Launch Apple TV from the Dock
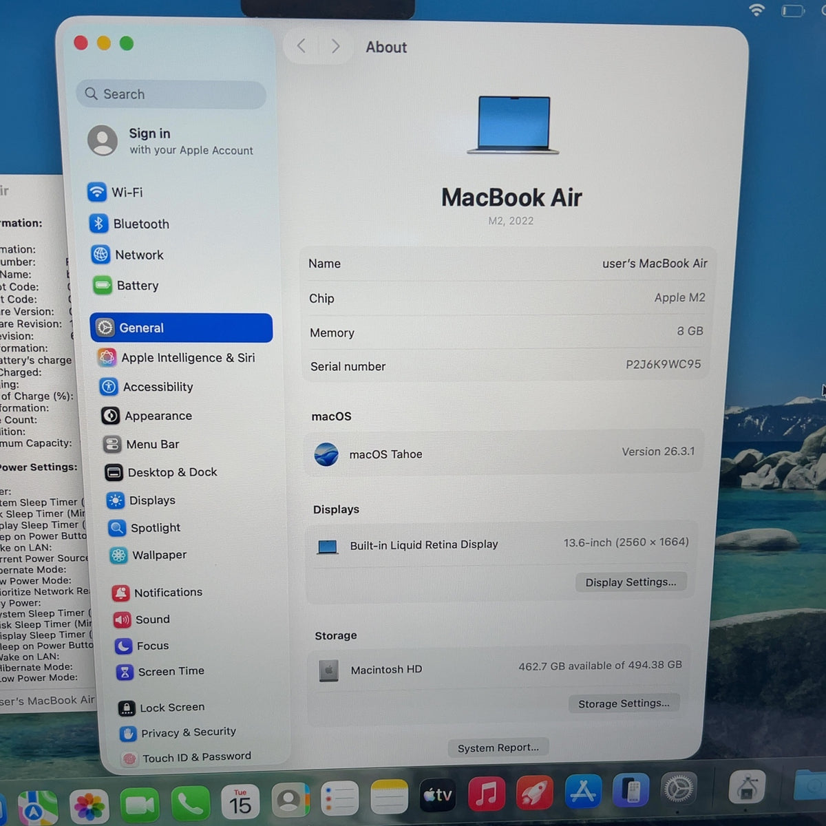The image size is (826, 826). 438,796
